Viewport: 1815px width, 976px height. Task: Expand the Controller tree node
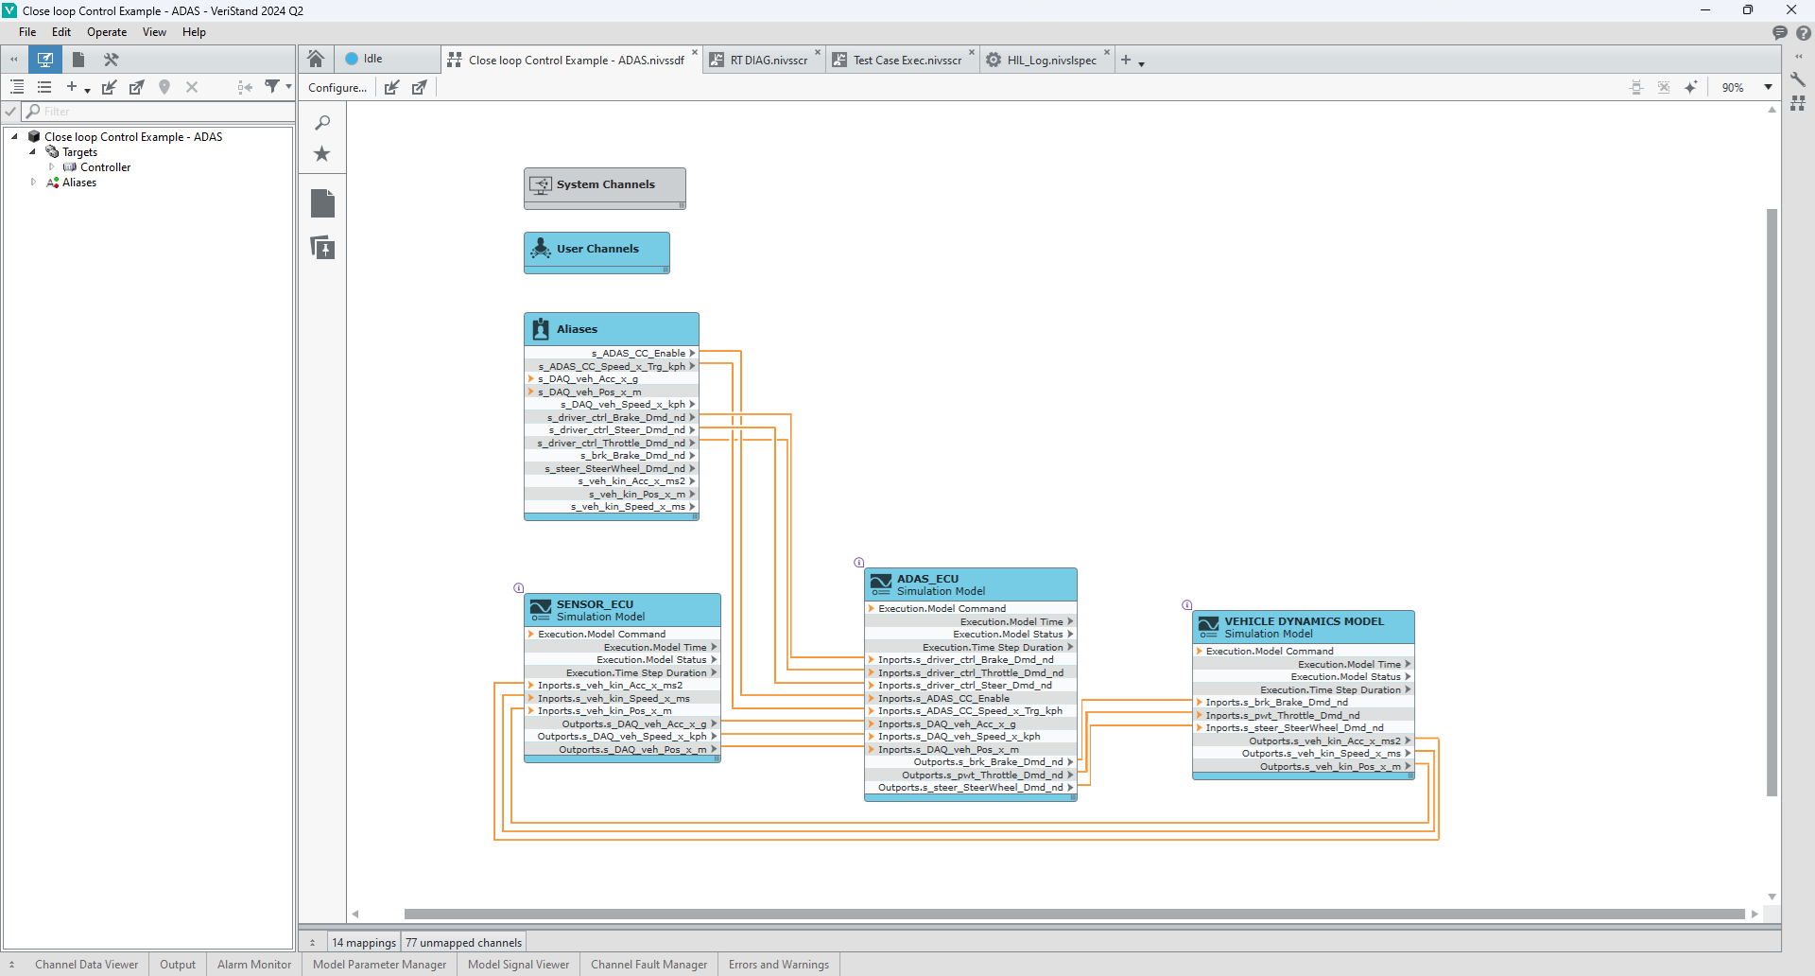(51, 167)
